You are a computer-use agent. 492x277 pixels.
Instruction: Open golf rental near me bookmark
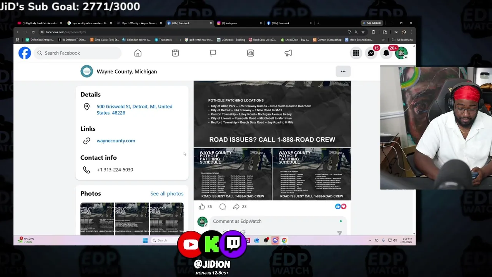(199, 40)
